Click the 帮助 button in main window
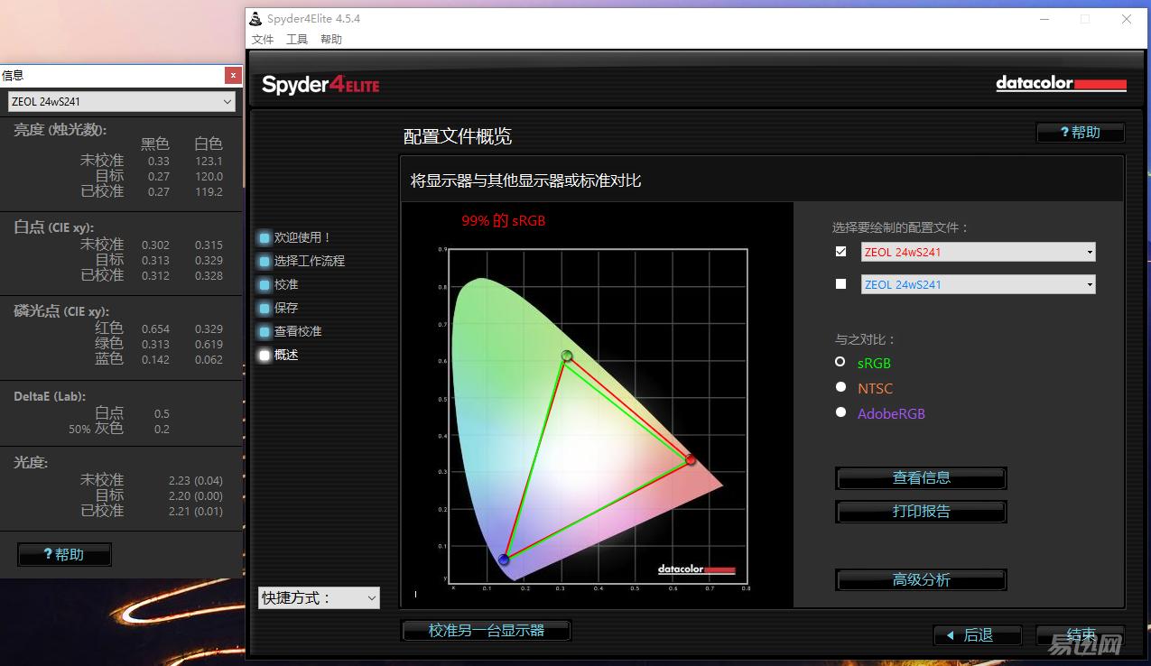The image size is (1151, 666). pyautogui.click(x=1081, y=133)
